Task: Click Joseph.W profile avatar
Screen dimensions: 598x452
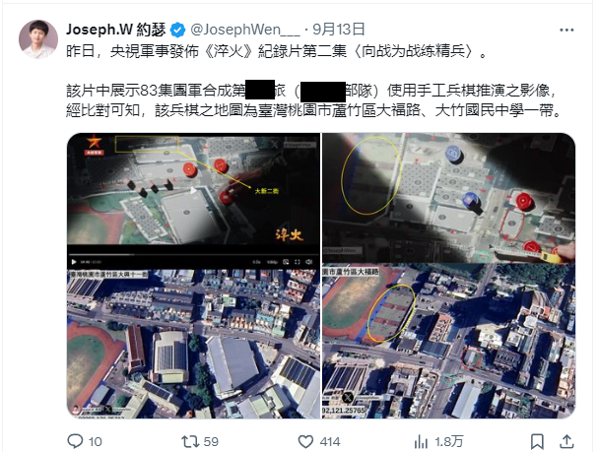Action: pyautogui.click(x=38, y=39)
